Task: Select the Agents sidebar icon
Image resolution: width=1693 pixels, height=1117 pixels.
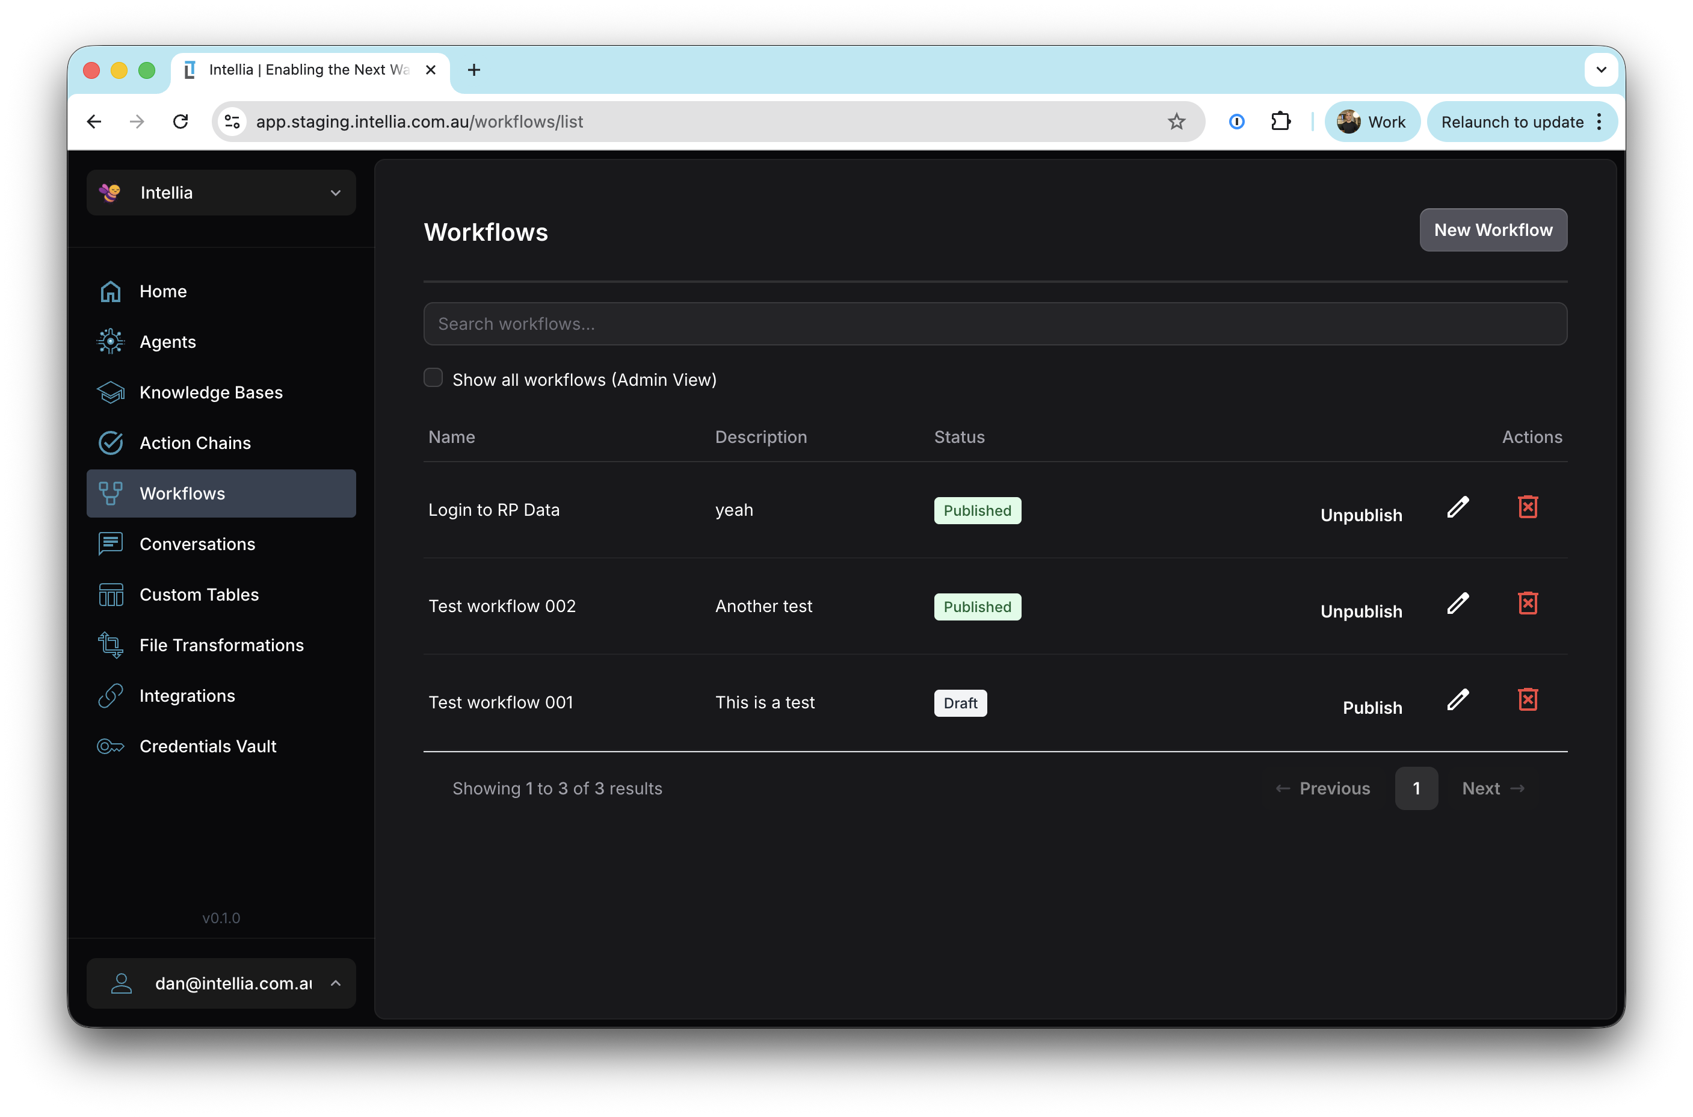Action: coord(111,341)
